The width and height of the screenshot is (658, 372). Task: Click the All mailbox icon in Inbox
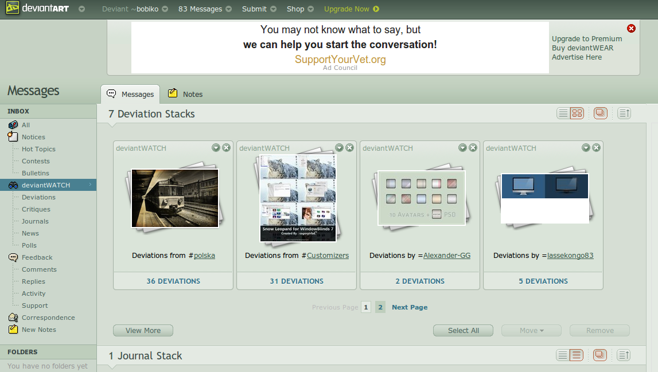13,124
